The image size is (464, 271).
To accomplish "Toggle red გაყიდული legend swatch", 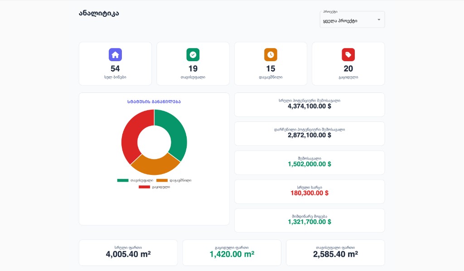I will click(x=145, y=187).
